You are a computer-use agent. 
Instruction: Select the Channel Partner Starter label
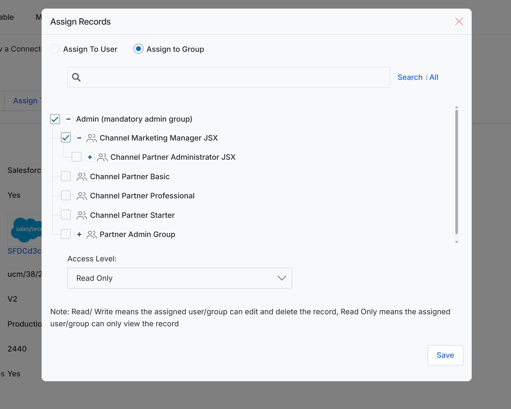(132, 215)
